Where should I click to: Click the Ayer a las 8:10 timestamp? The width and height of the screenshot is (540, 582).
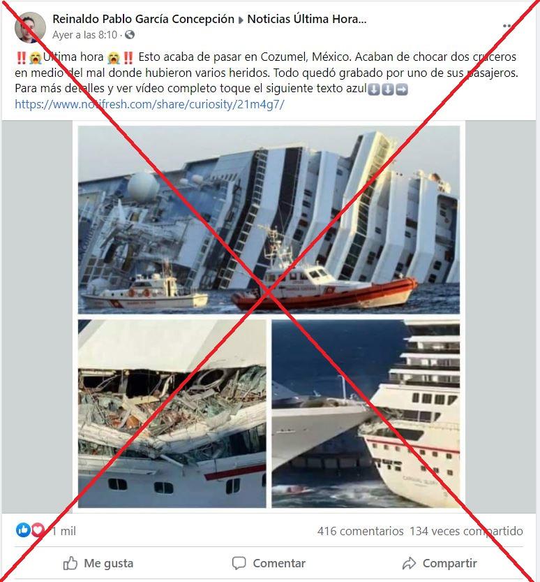pos(85,35)
